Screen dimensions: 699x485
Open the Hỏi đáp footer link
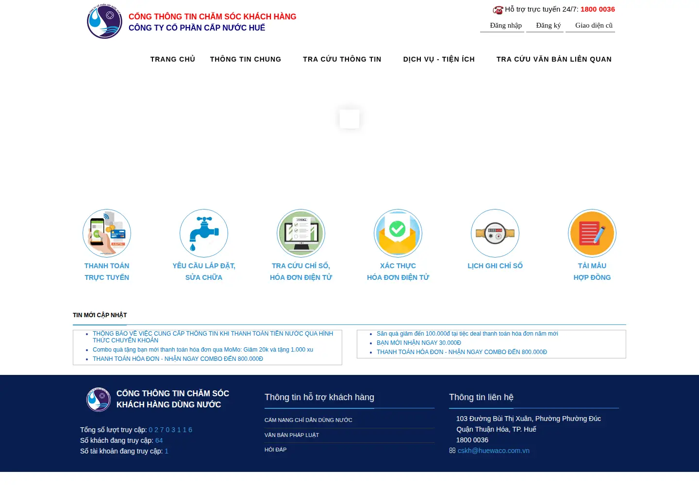tap(275, 450)
